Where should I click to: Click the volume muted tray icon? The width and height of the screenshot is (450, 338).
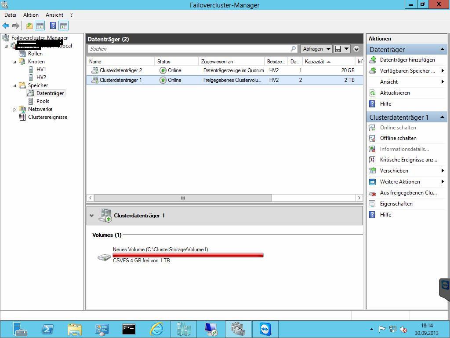pos(403,329)
